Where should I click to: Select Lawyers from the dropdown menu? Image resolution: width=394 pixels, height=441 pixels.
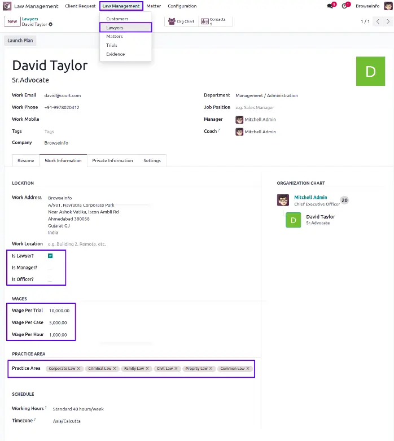[x=126, y=28]
